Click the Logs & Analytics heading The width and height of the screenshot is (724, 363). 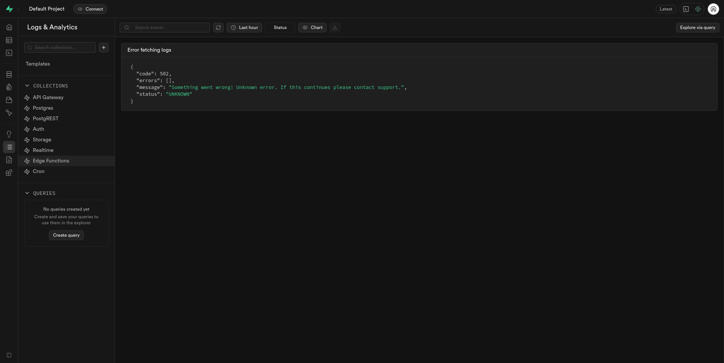pyautogui.click(x=52, y=27)
